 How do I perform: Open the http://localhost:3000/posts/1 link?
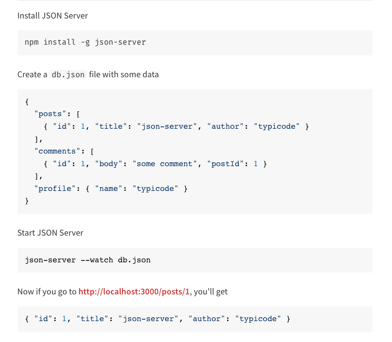134,292
